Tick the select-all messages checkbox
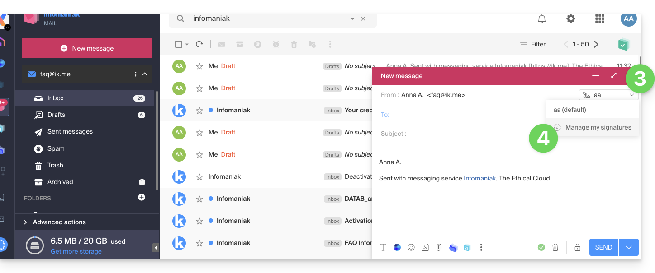 178,44
